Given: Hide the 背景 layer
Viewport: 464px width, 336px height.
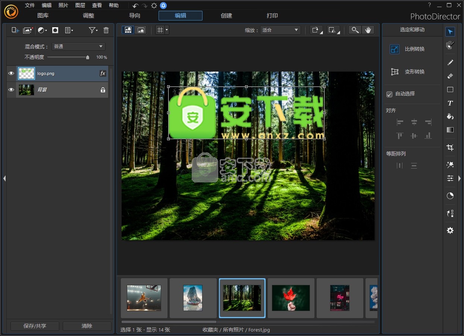Looking at the screenshot, I should (11, 90).
